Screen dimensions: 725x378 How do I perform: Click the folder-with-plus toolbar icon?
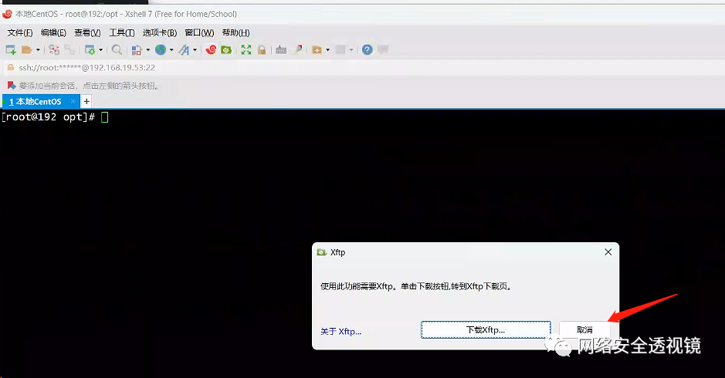pos(317,49)
